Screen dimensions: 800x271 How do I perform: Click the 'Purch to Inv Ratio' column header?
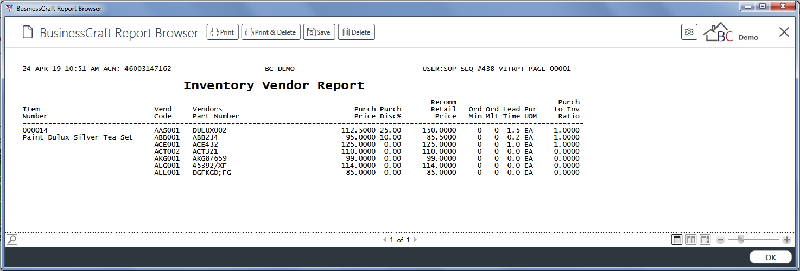click(567, 109)
